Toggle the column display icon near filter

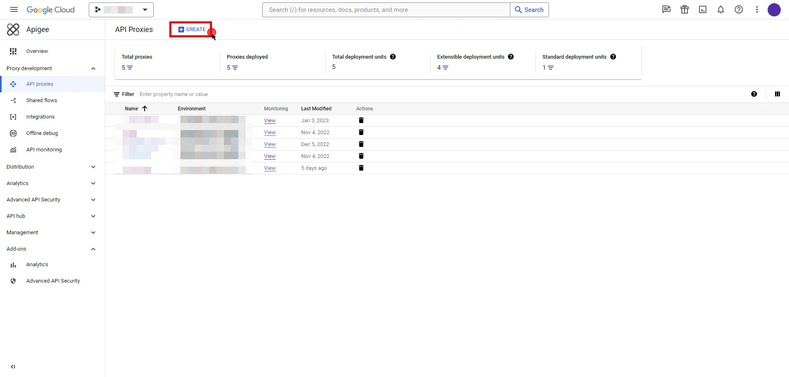pos(777,94)
